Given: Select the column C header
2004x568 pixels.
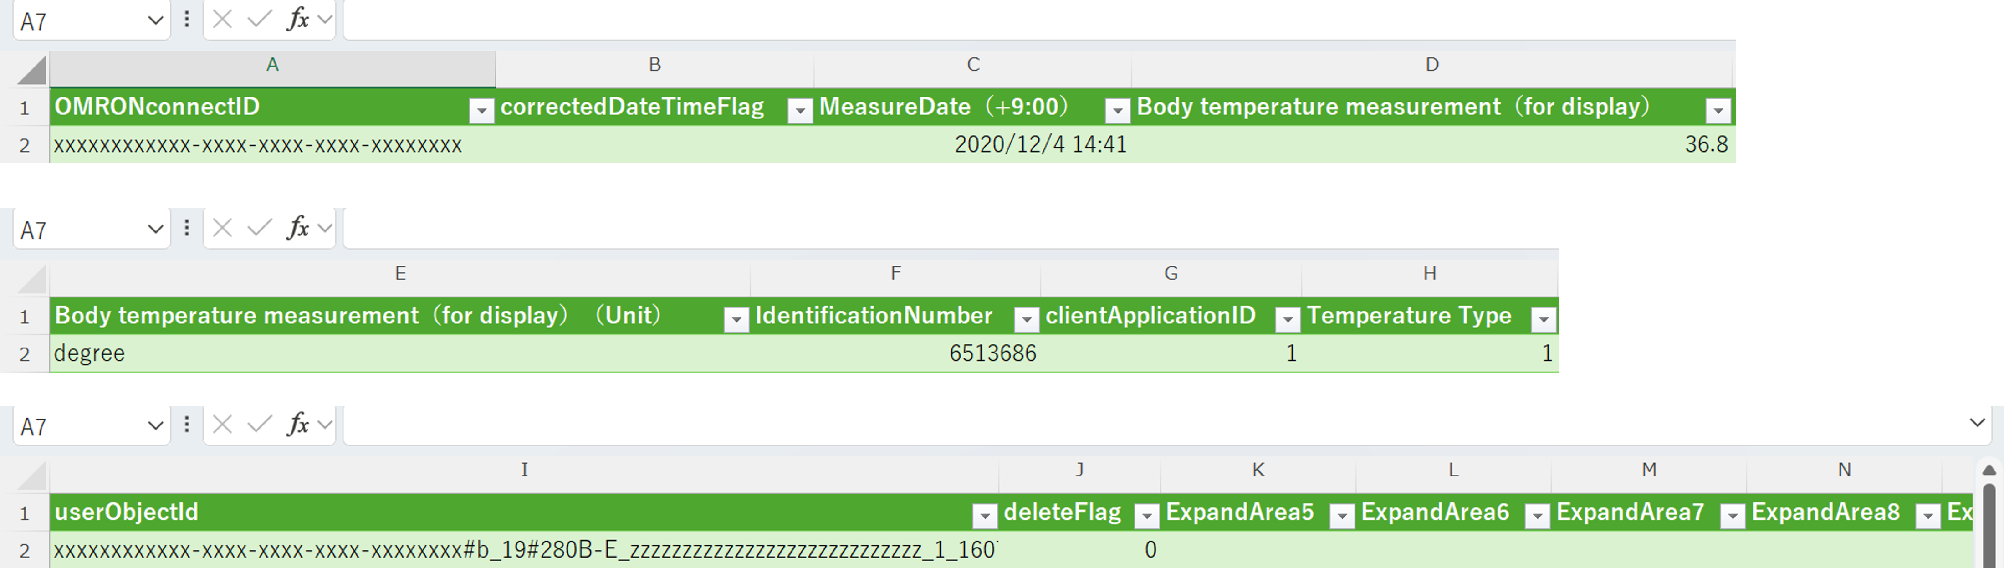Looking at the screenshot, I should pyautogui.click(x=972, y=65).
